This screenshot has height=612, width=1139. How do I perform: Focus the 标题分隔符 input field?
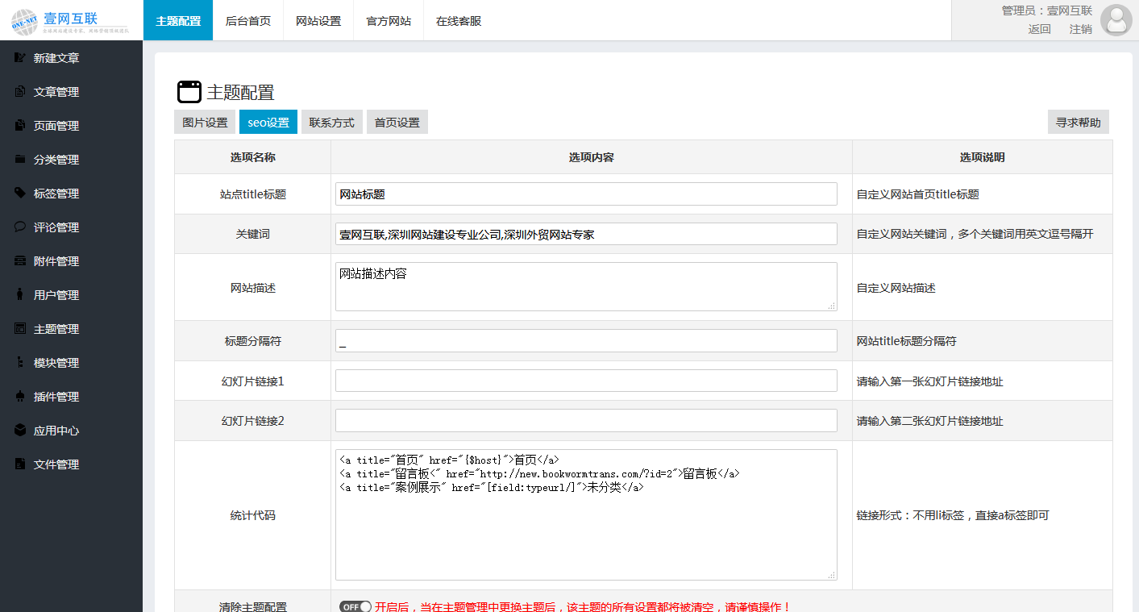click(586, 341)
